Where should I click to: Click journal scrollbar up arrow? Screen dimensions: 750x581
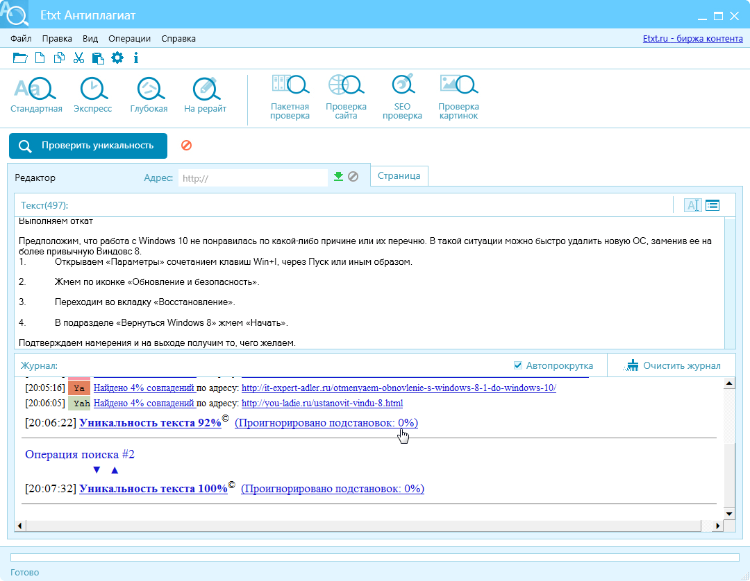(729, 383)
